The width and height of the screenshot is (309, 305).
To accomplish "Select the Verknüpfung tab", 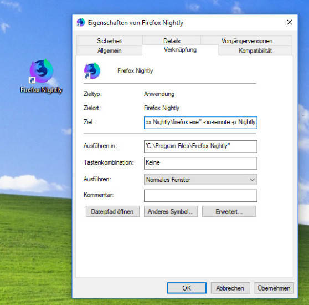I will (x=180, y=50).
